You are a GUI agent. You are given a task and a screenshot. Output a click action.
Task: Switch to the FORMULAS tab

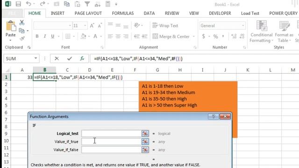coord(123,13)
